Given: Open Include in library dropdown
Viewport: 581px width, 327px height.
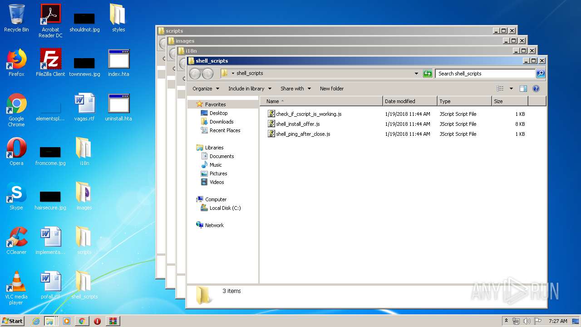Looking at the screenshot, I should [x=250, y=89].
